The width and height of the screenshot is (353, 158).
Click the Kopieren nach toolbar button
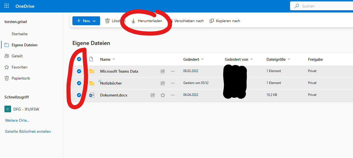[225, 21]
